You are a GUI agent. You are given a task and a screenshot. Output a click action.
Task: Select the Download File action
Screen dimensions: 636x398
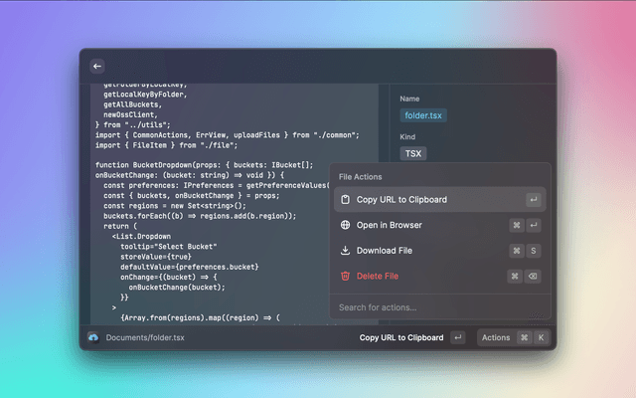384,251
